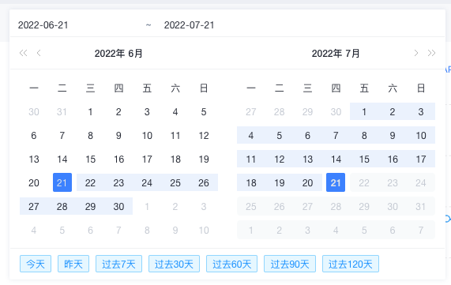
Task: Choose the 今天 quick range
Action: 36,264
